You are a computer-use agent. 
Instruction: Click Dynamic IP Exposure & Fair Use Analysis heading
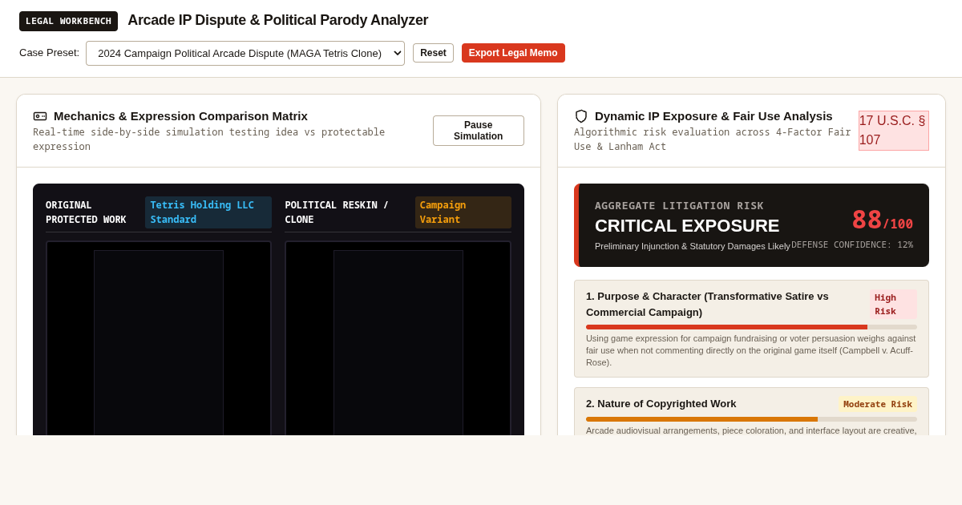pos(713,116)
